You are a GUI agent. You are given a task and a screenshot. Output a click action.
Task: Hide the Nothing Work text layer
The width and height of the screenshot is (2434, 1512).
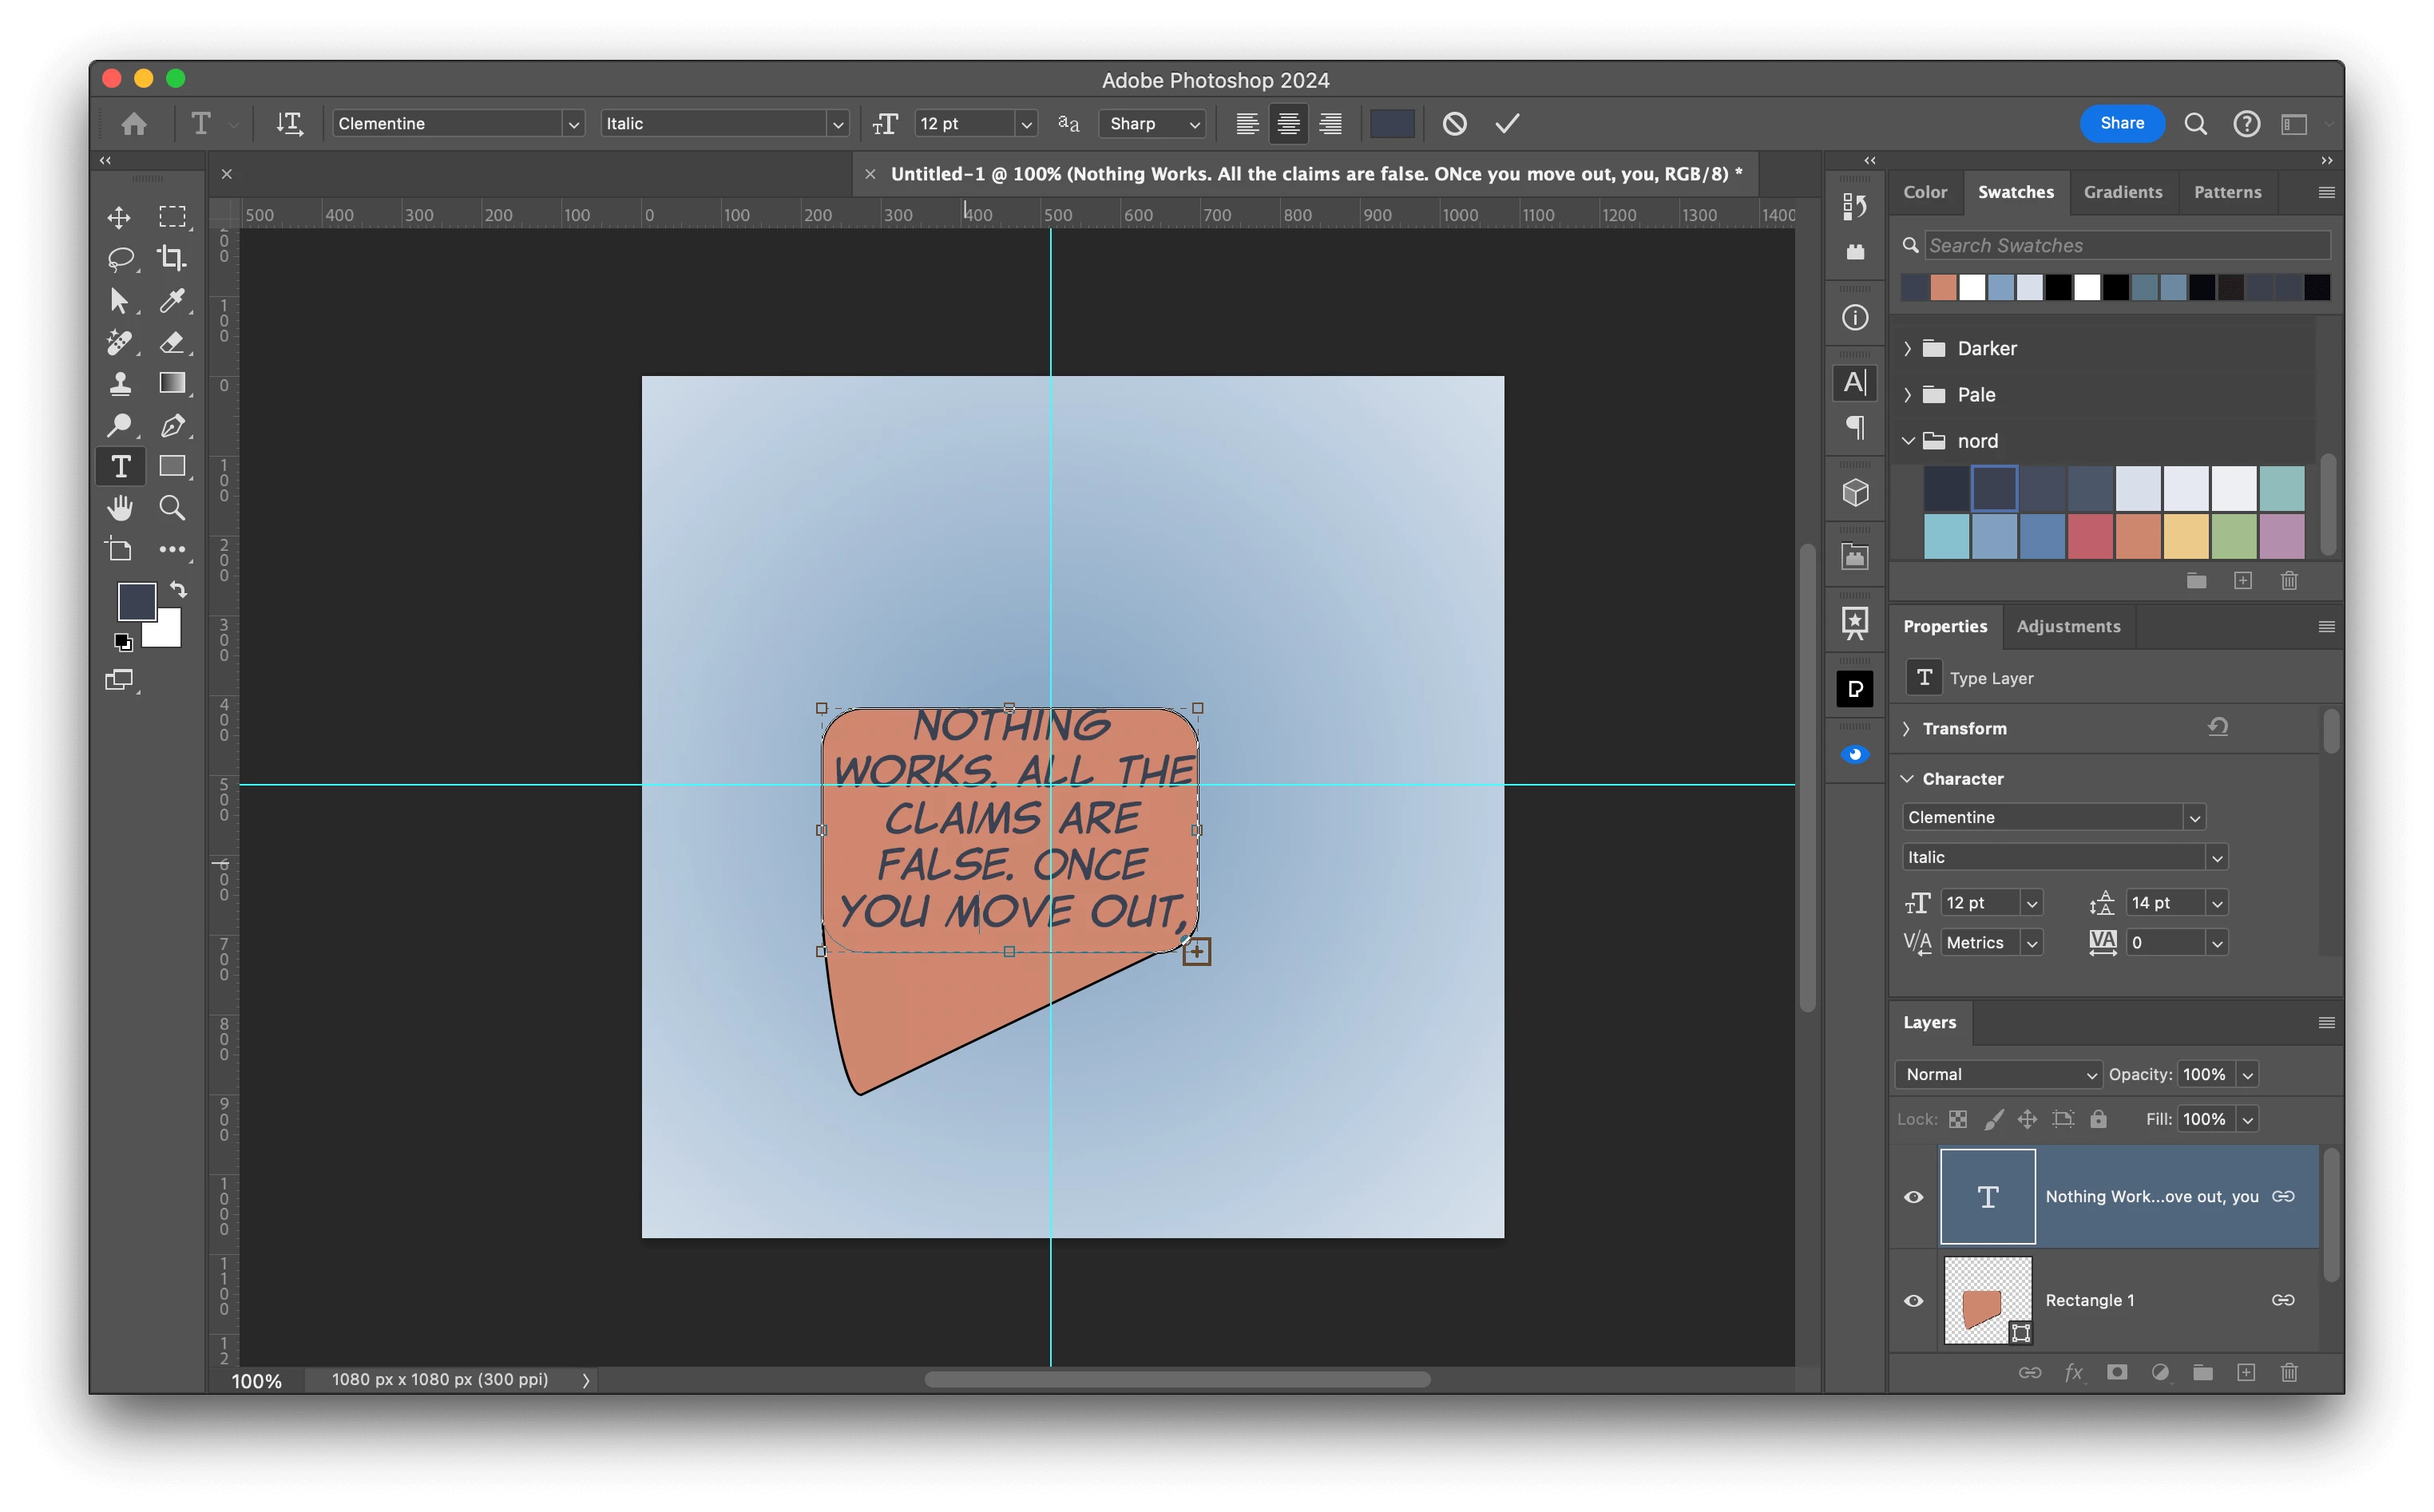coord(1913,1197)
